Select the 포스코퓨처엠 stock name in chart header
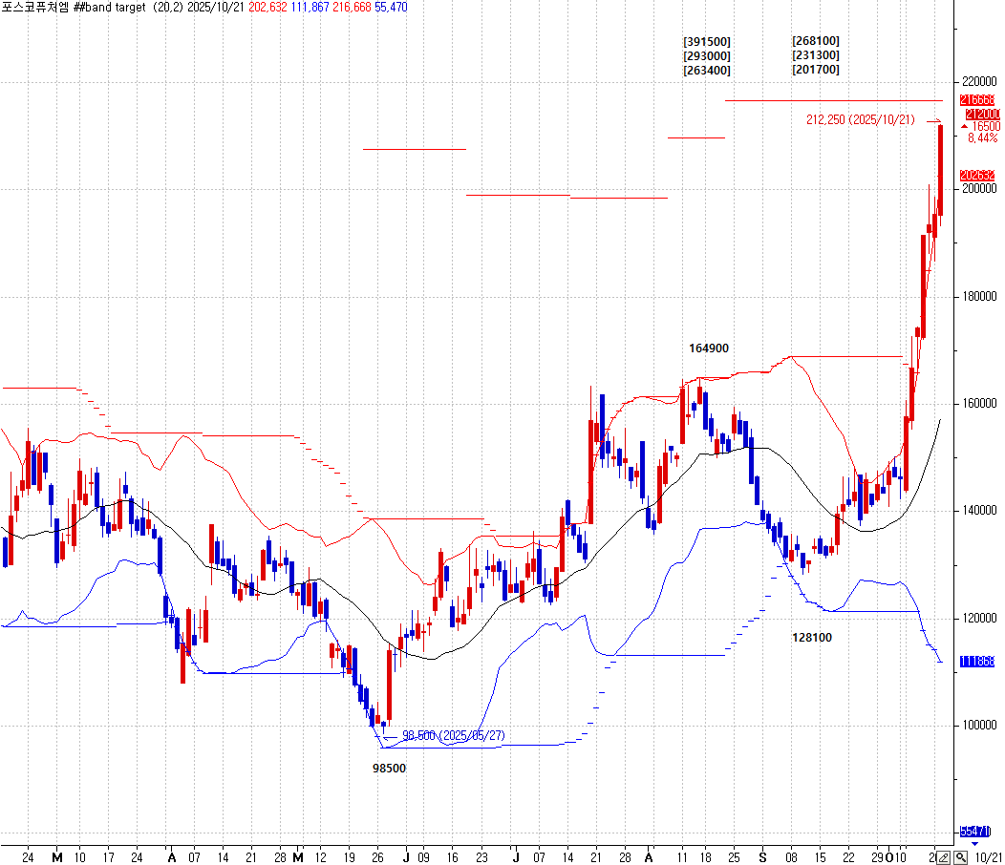This screenshot has height=865, width=1005. 35,7
